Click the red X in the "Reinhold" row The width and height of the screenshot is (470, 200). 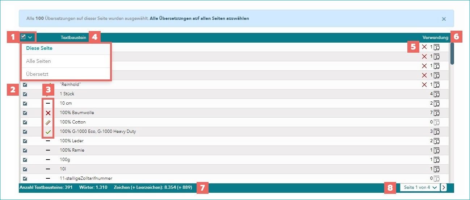[424, 84]
